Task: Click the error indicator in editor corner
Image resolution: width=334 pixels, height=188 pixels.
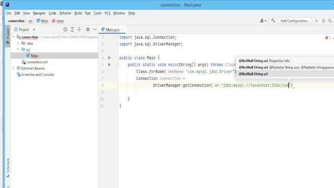Action: tap(328, 38)
